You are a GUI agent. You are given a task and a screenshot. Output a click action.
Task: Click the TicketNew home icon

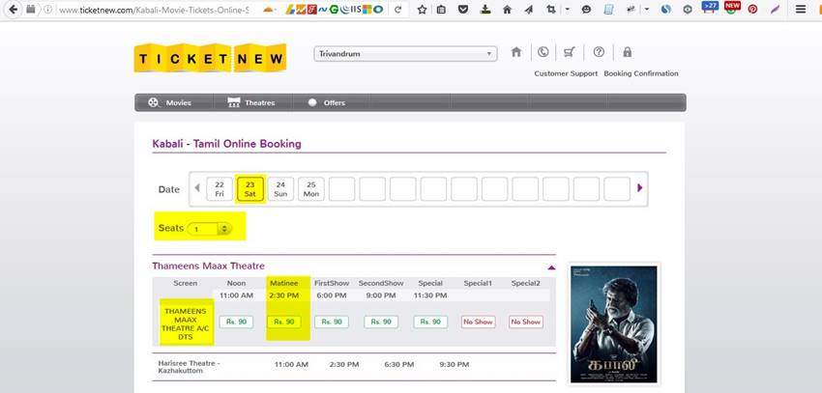(516, 52)
